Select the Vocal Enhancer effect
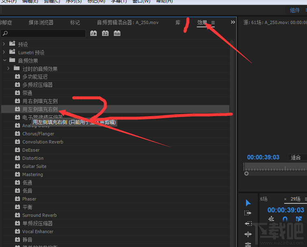 tap(37, 232)
